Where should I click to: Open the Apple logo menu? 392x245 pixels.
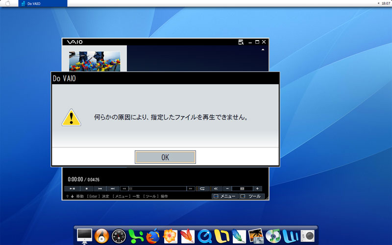8,3
